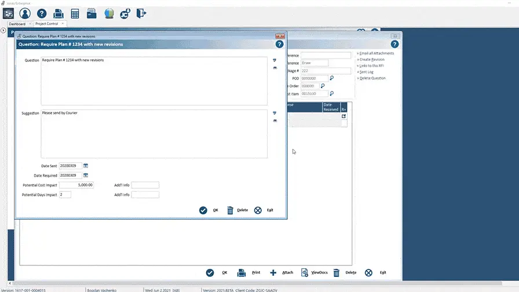Expand the left side panel arrow
Viewport: 519px width, 292px height.
[x=3, y=30]
